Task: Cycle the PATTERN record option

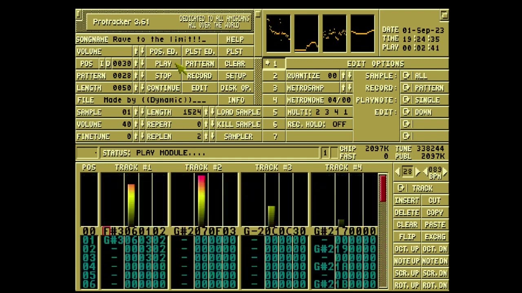Action: tap(425, 88)
